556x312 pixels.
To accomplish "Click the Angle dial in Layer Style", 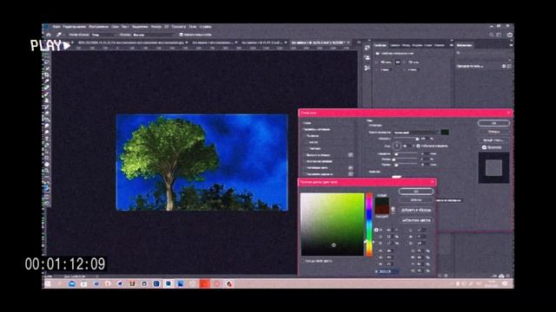I will (x=397, y=146).
